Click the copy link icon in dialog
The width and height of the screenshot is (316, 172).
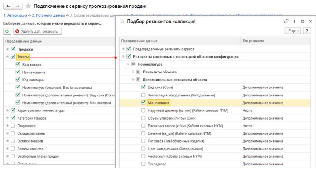click(x=286, y=22)
